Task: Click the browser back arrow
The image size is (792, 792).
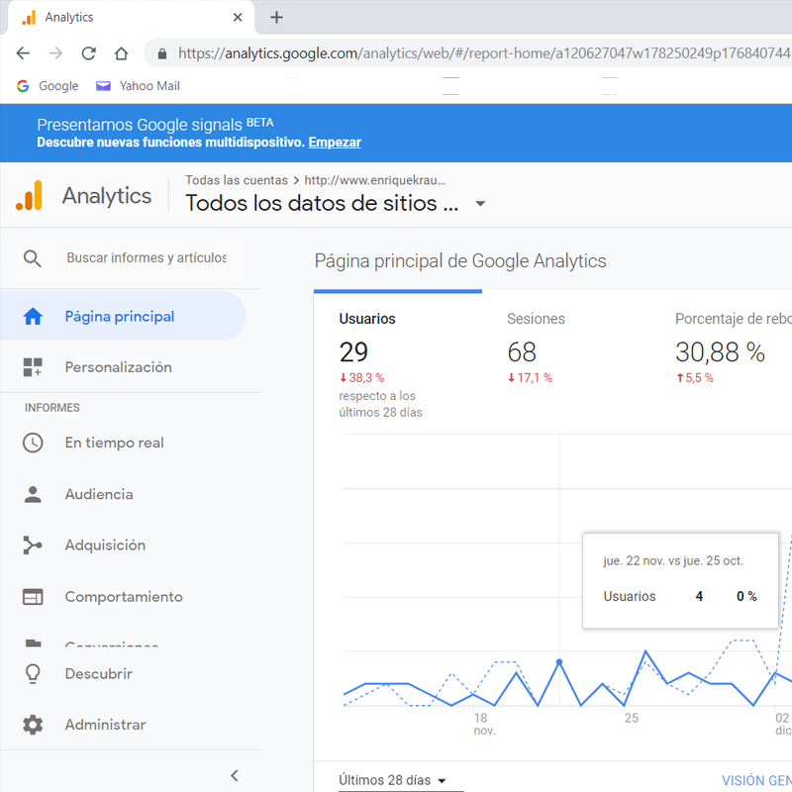Action: (23, 53)
